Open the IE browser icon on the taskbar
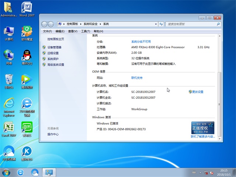236x177 pixels. point(21,172)
